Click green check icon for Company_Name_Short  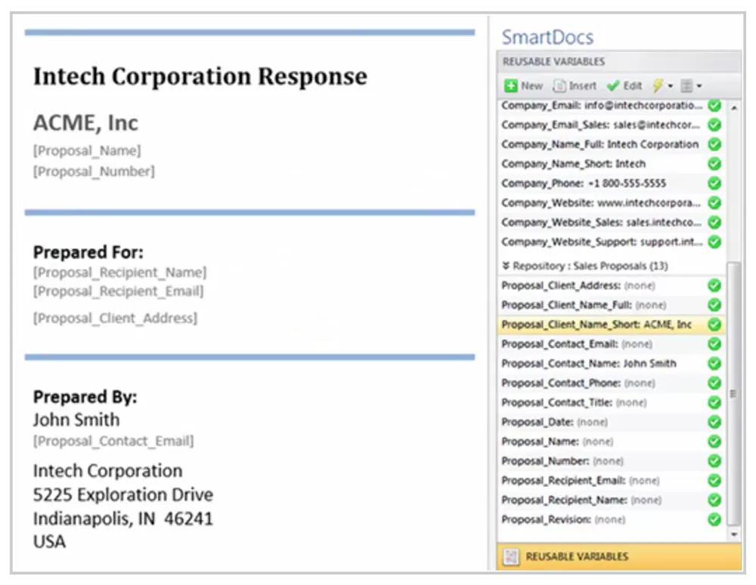[714, 164]
